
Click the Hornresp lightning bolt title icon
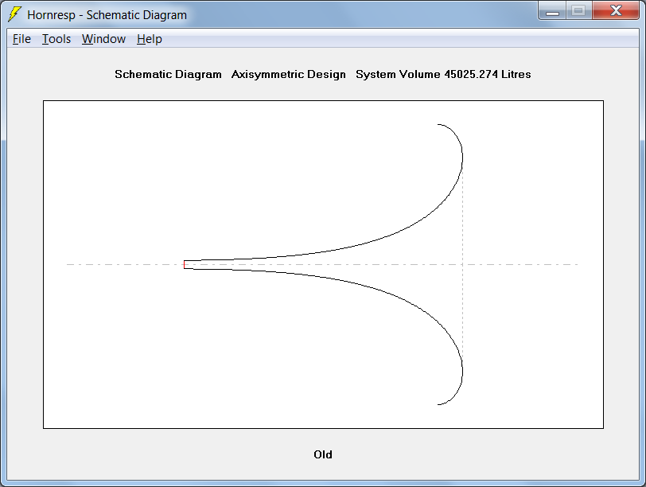click(14, 14)
